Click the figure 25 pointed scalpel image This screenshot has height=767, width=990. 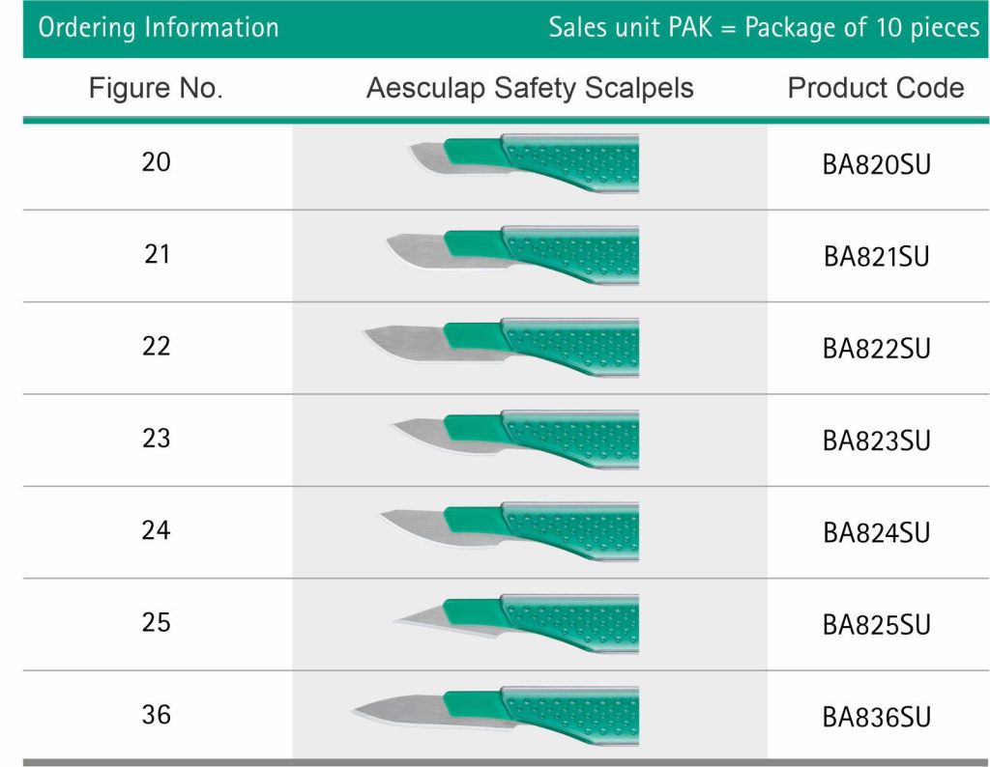click(514, 624)
